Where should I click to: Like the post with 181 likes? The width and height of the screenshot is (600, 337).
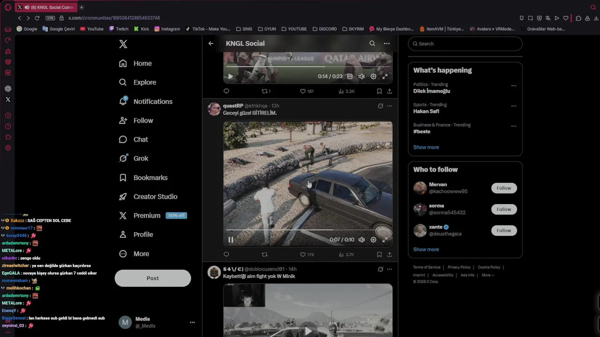tap(307, 91)
